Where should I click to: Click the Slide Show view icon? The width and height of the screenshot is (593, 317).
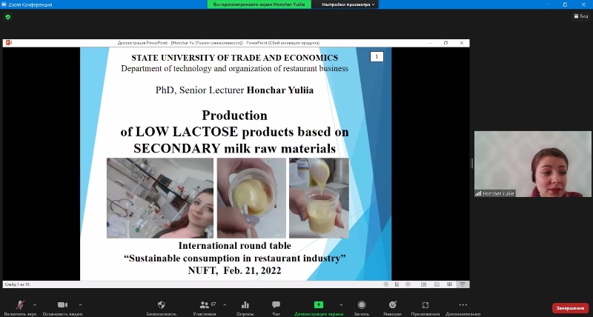(x=462, y=284)
